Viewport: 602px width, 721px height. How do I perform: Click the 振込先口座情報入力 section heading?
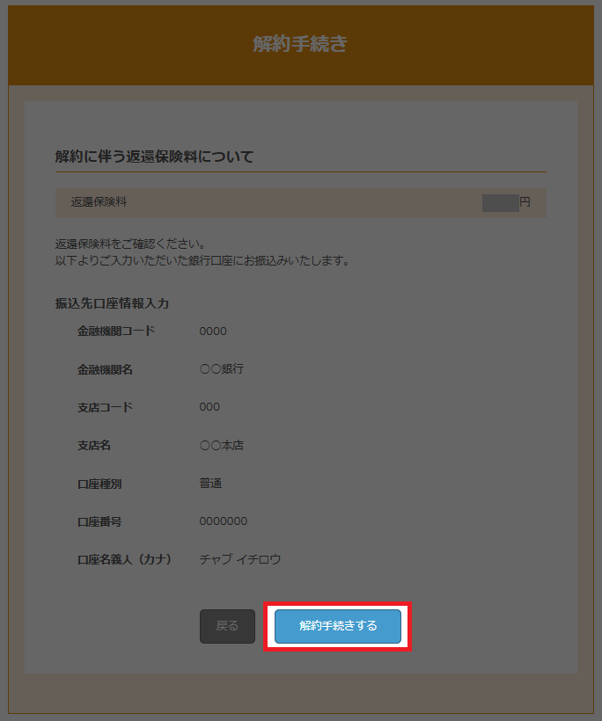(112, 303)
